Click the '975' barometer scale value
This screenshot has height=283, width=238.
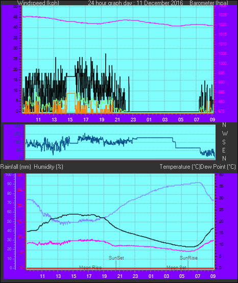tap(221, 111)
